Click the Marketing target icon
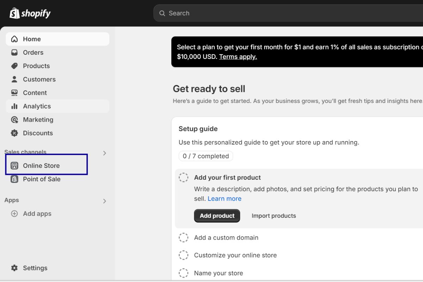Viewport: 423px width, 282px height. (x=14, y=119)
